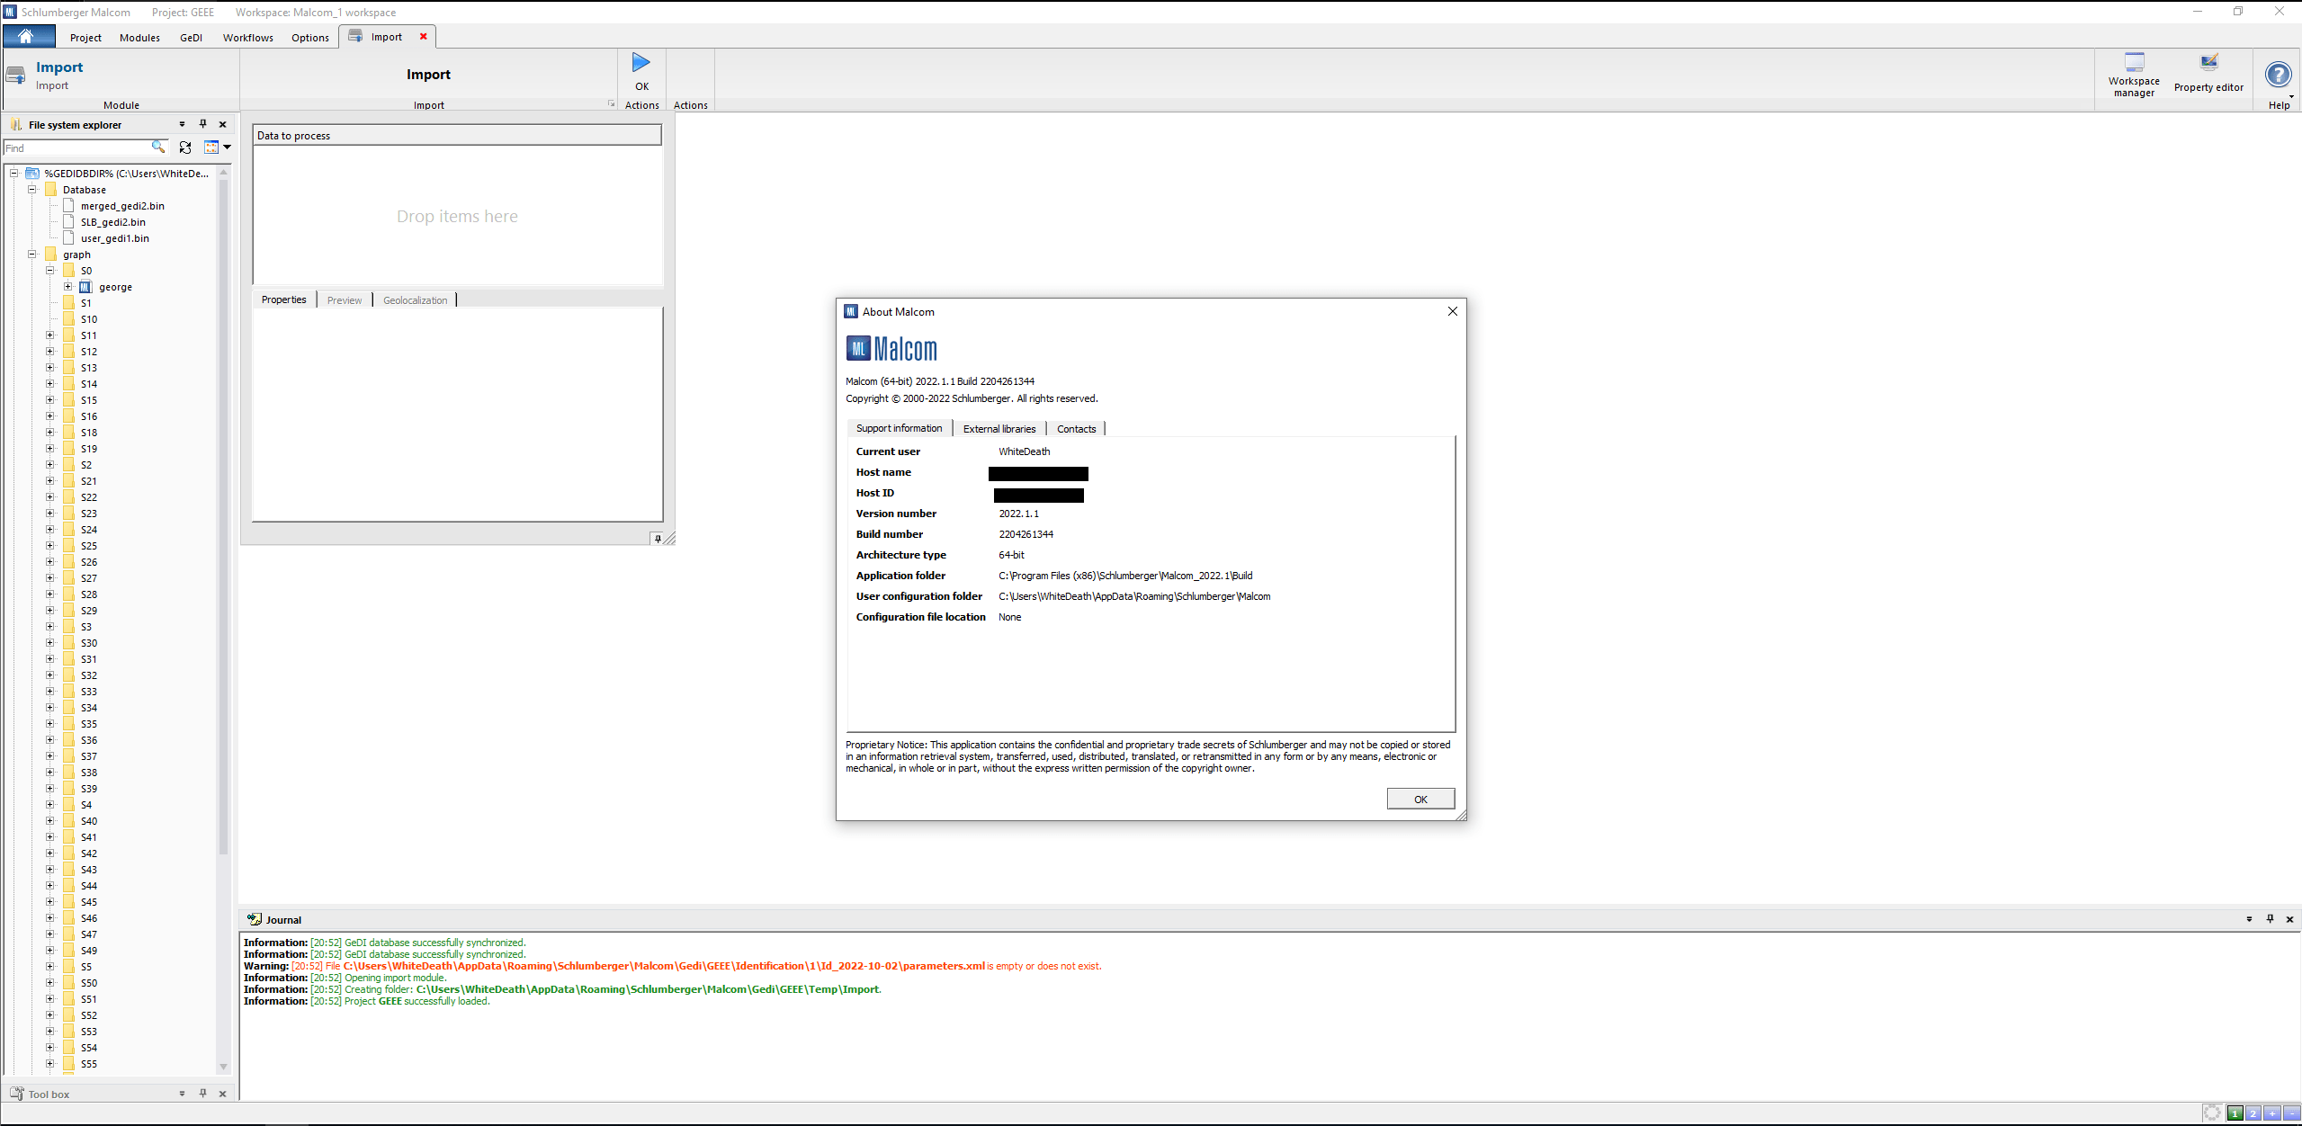Click the Import group dialog launcher icon
This screenshot has height=1126, width=2302.
[612, 104]
